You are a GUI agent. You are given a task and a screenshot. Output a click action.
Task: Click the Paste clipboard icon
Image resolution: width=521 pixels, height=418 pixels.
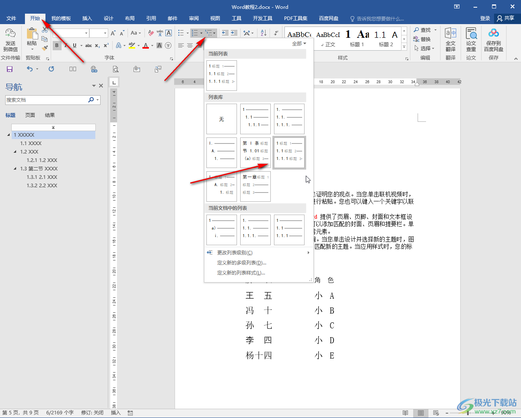click(32, 34)
